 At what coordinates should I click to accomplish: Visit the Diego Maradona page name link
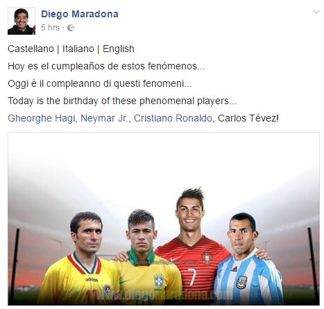click(x=80, y=14)
